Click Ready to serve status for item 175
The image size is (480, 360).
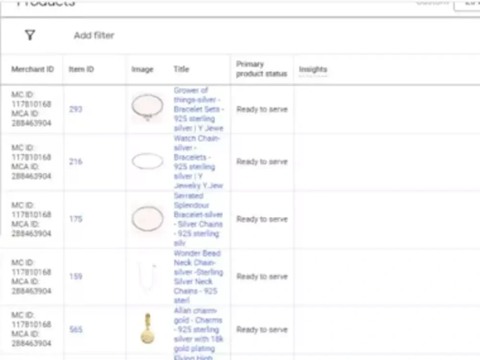click(x=262, y=219)
